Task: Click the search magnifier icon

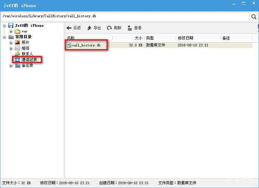Action: 254,17
